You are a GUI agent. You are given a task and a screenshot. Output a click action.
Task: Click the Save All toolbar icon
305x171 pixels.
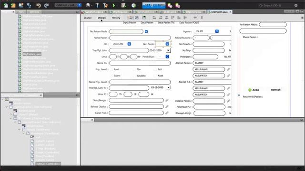pos(29,5)
